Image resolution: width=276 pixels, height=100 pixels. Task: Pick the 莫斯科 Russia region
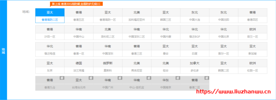click(108, 66)
